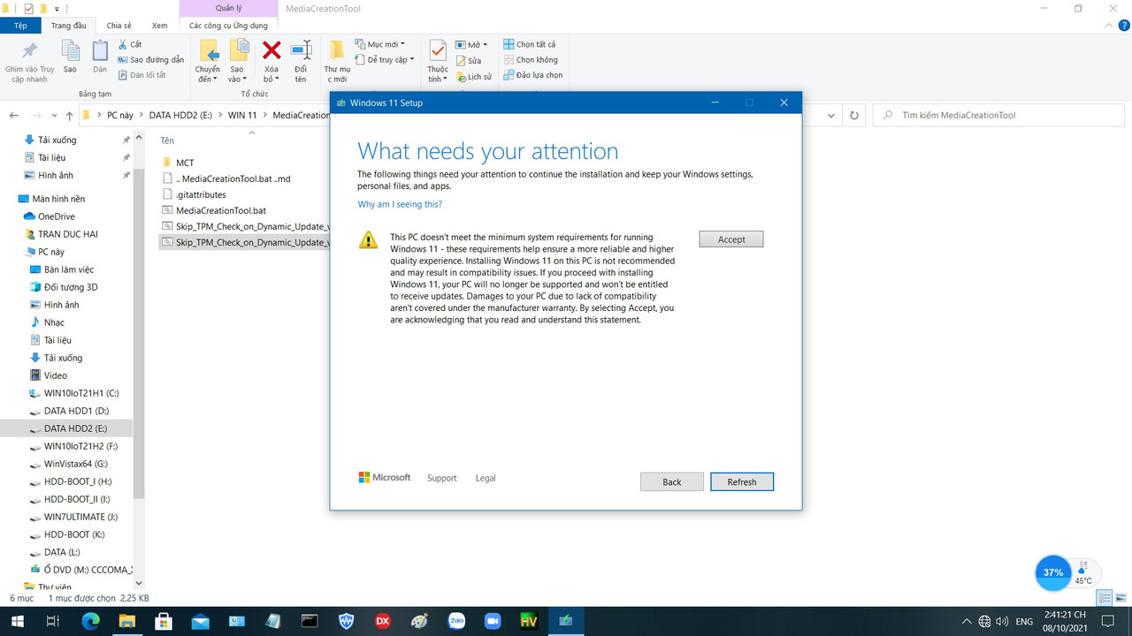
Task: Click the Quản lý contextual tab
Action: tap(229, 8)
